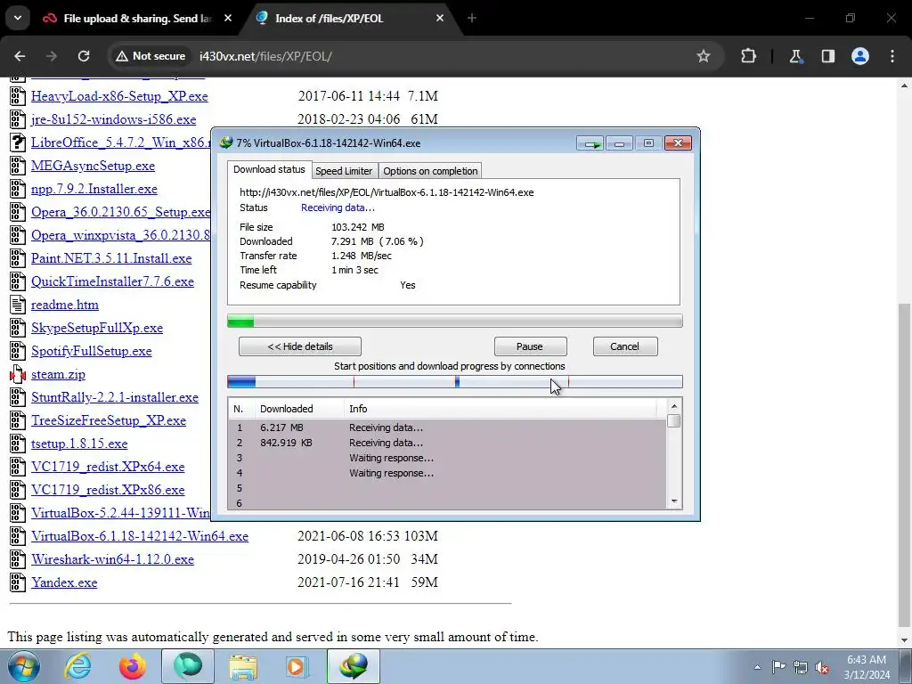Click the zip archive icon beside steam.zip

coord(18,374)
